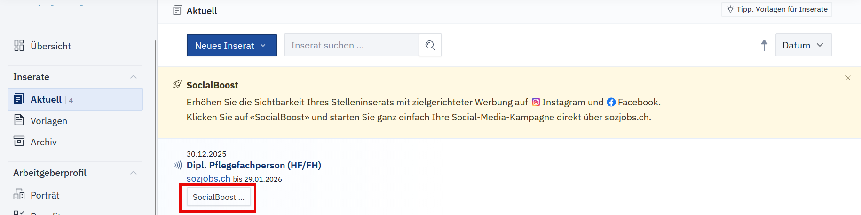
Task: Click the SocialBoost ... button
Action: click(x=219, y=197)
